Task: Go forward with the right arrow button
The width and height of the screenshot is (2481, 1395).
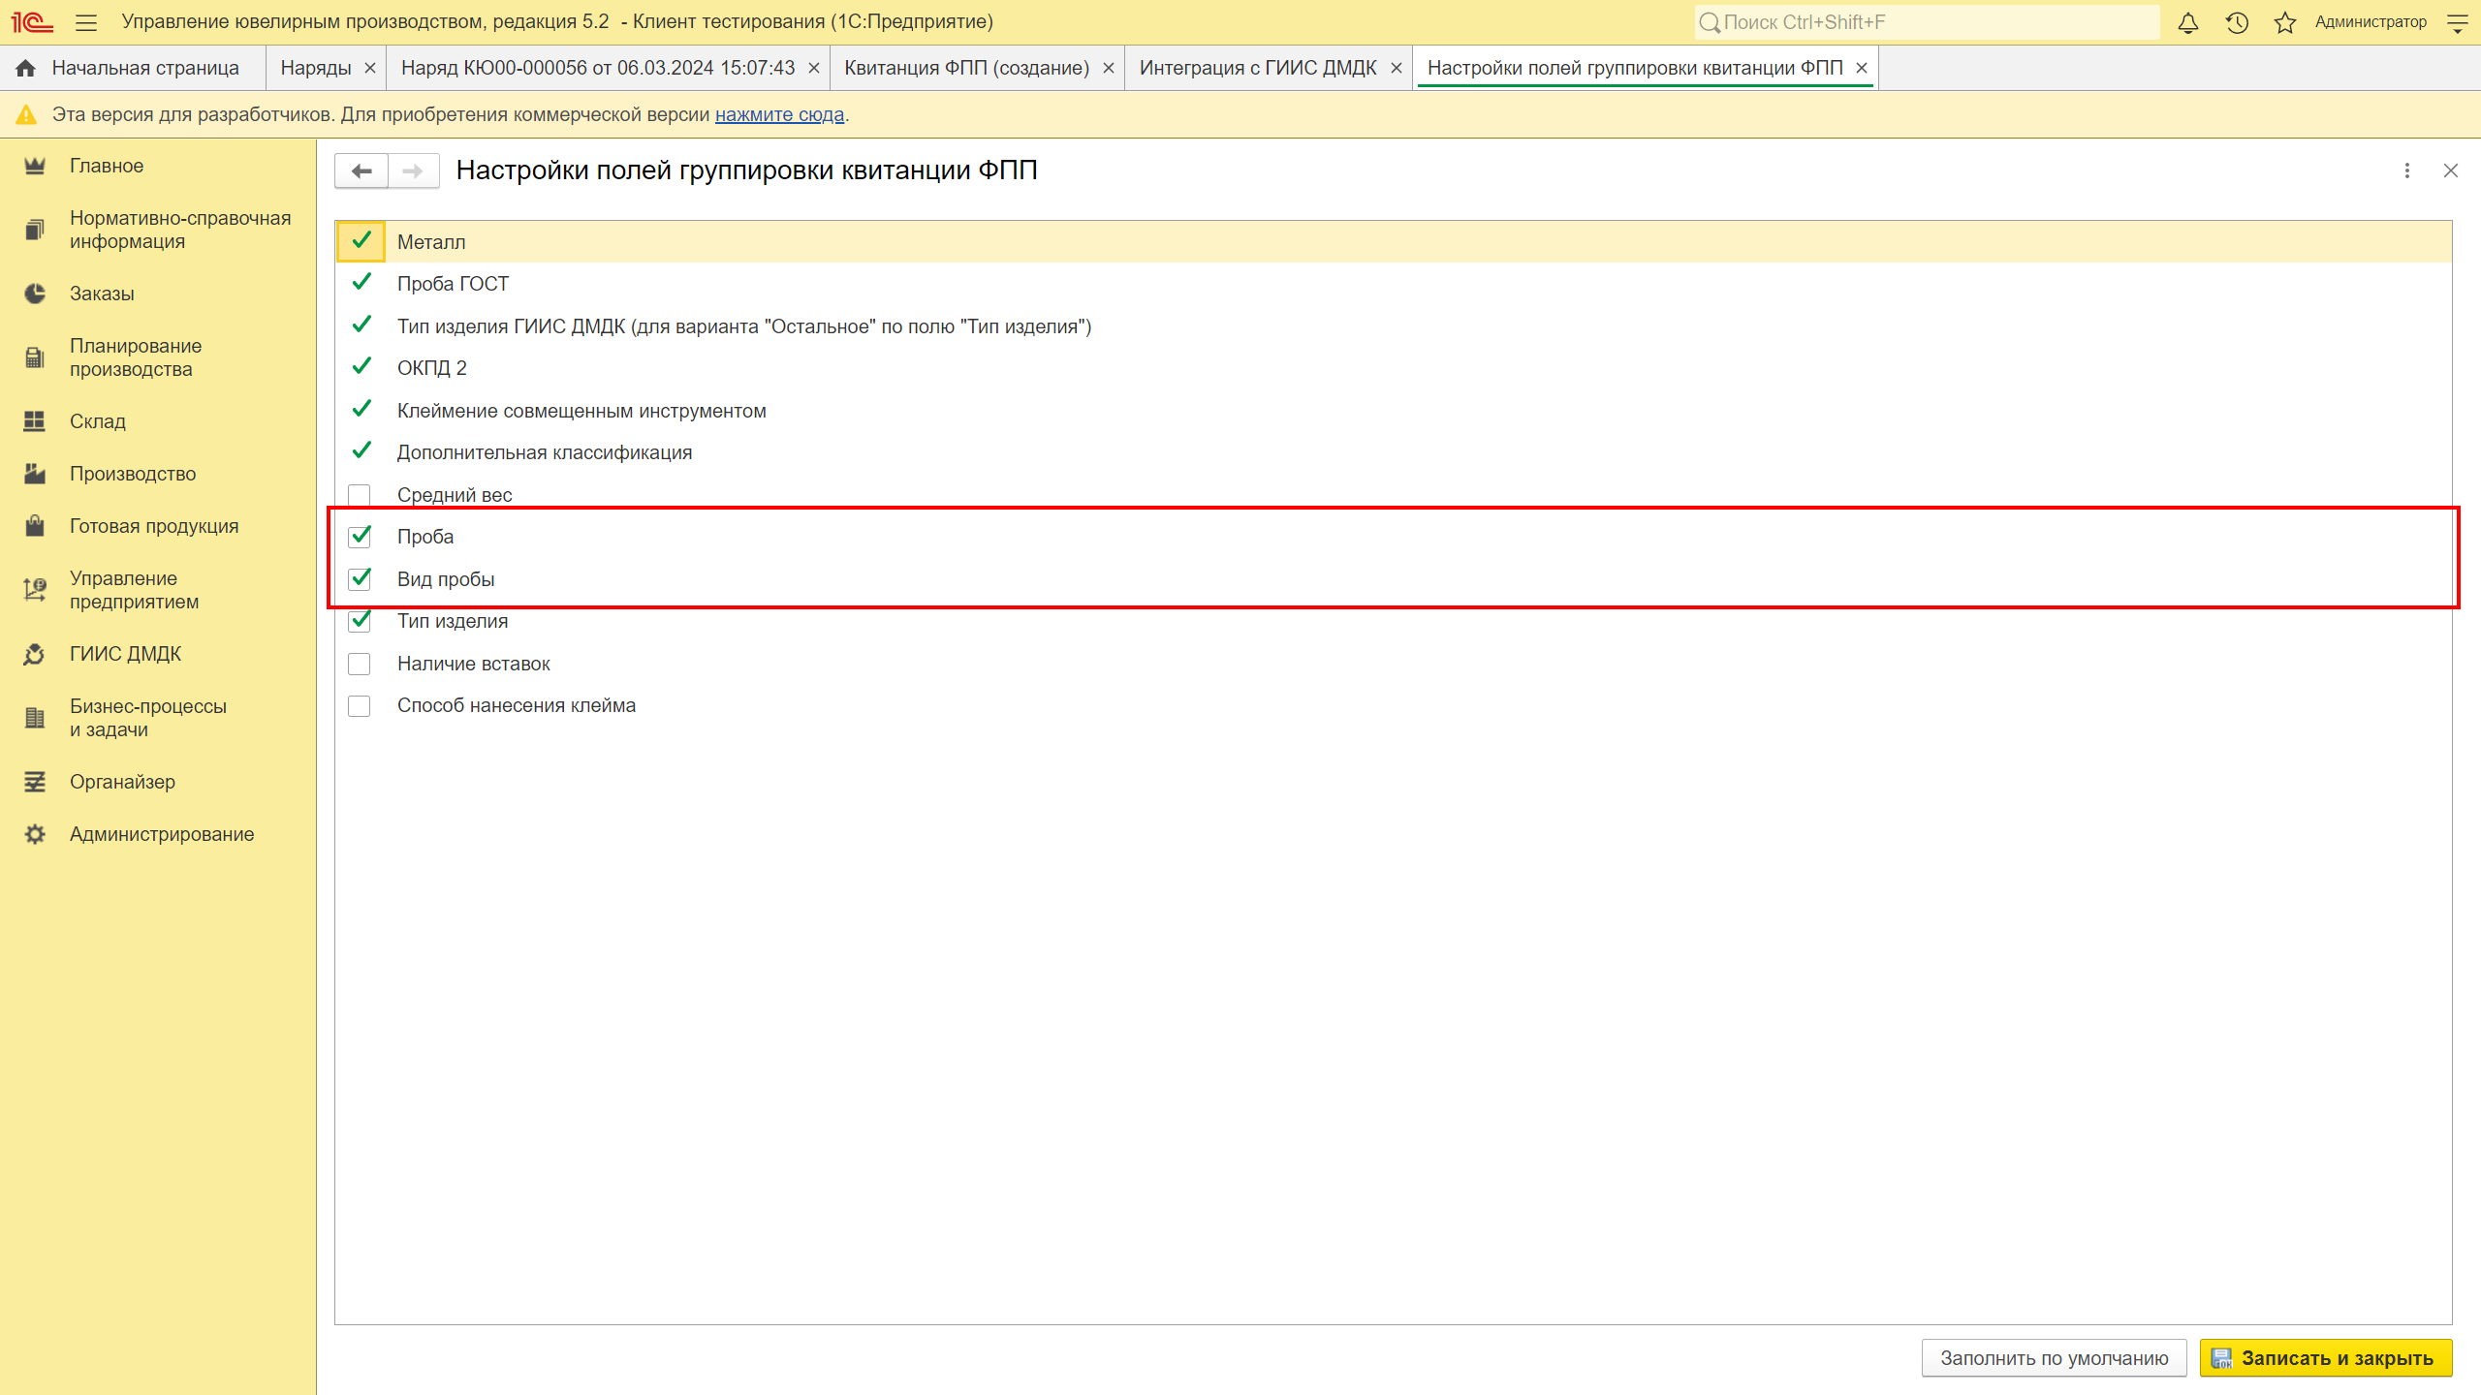Action: (413, 171)
